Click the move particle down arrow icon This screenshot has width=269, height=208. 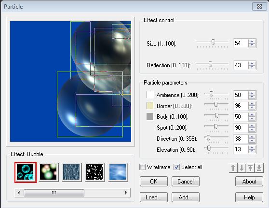tap(242, 168)
